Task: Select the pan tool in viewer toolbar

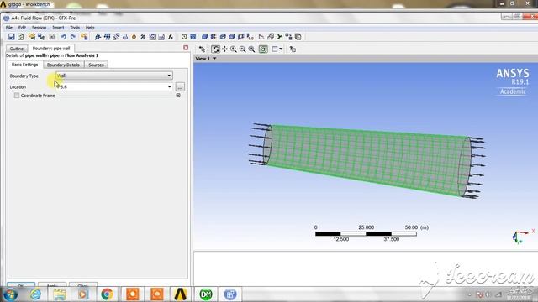Action: (224, 49)
